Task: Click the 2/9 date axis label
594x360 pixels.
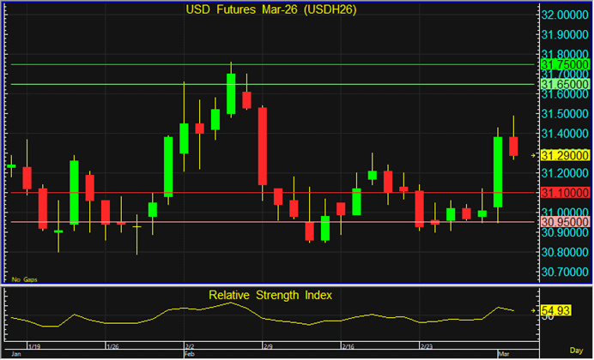Action: (268, 346)
